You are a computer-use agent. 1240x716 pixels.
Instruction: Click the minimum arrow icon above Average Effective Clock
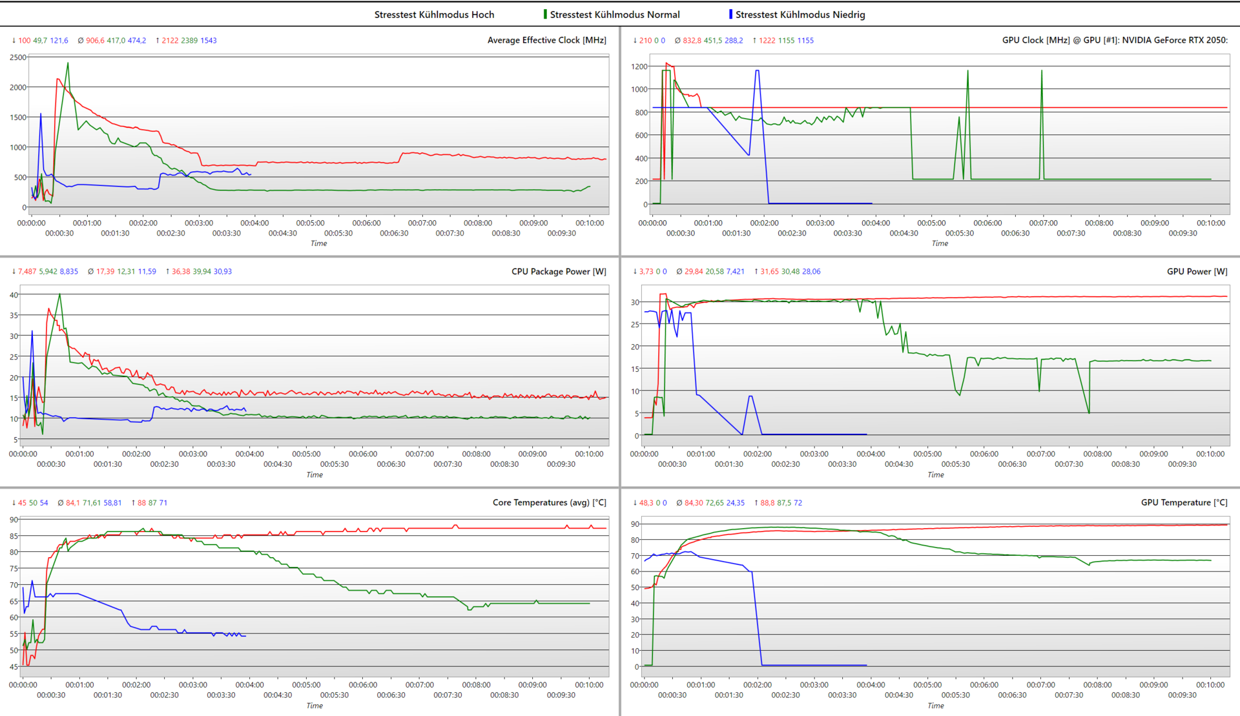point(14,41)
